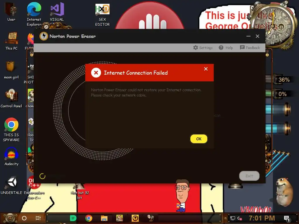The width and height of the screenshot is (299, 224).
Task: Open the Feedback link
Action: point(250,48)
